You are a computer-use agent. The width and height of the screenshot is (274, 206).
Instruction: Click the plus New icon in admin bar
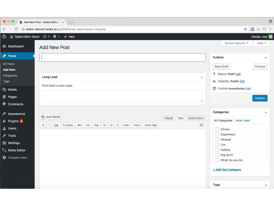[65, 37]
